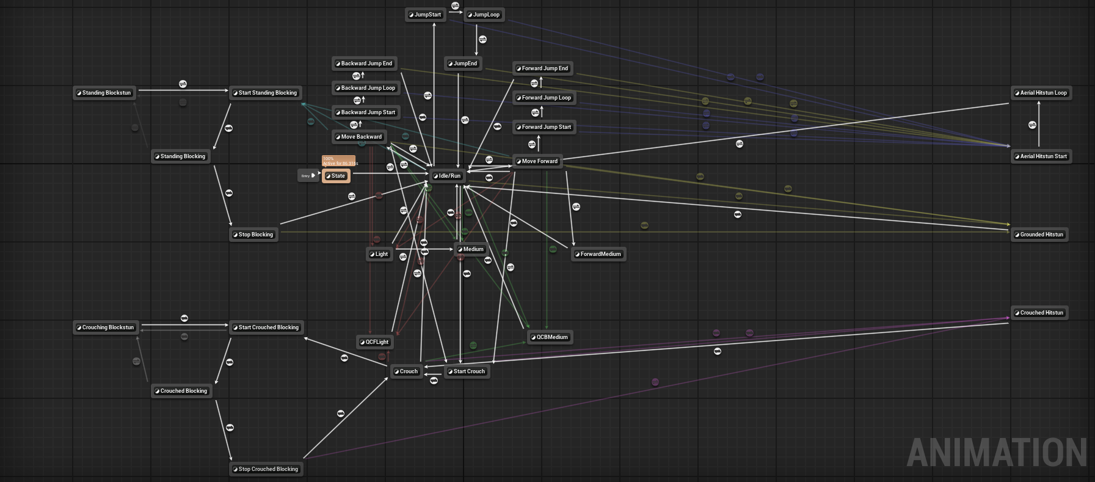Select the Forward Jump Start node
Screen dimensions: 1095x482
[544, 127]
